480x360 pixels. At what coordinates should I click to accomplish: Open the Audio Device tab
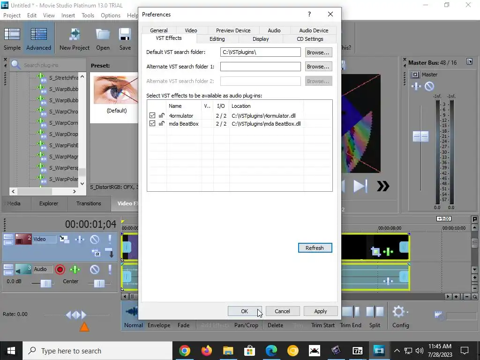(x=314, y=30)
